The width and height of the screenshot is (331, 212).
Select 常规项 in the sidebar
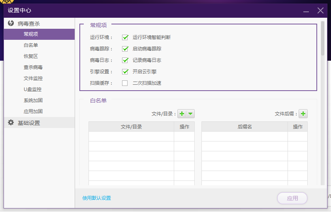point(39,34)
